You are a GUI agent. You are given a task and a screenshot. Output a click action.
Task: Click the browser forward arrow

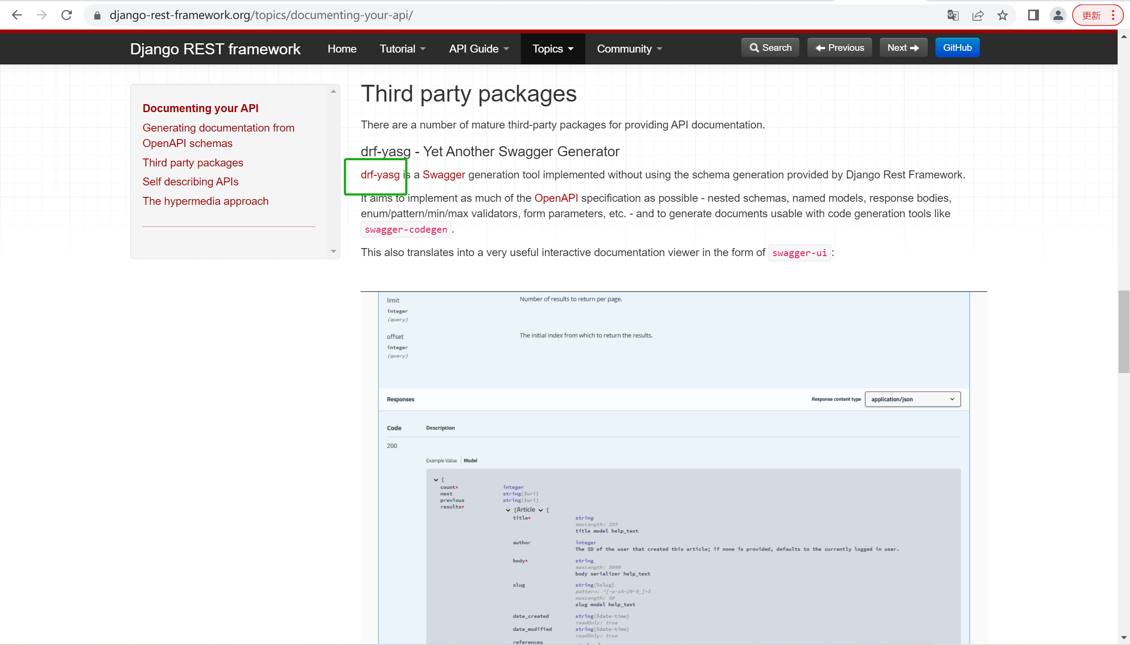click(x=41, y=15)
